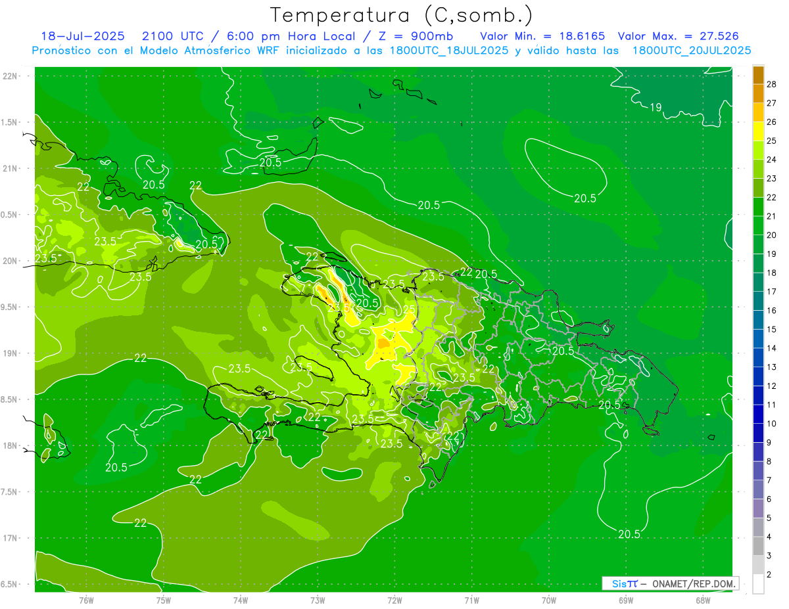Click the '19' contour label on map
The width and height of the screenshot is (789, 609).
pyautogui.click(x=656, y=107)
